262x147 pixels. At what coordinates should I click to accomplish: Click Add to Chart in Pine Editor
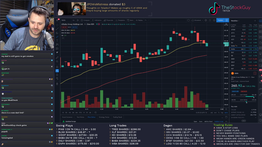(208, 122)
